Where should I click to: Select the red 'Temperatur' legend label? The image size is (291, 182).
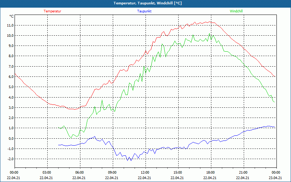(52, 11)
